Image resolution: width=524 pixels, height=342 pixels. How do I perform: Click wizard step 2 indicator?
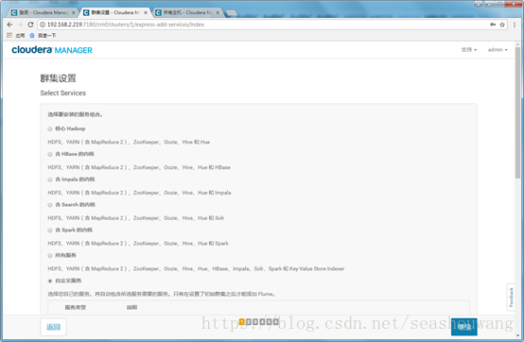pos(249,321)
